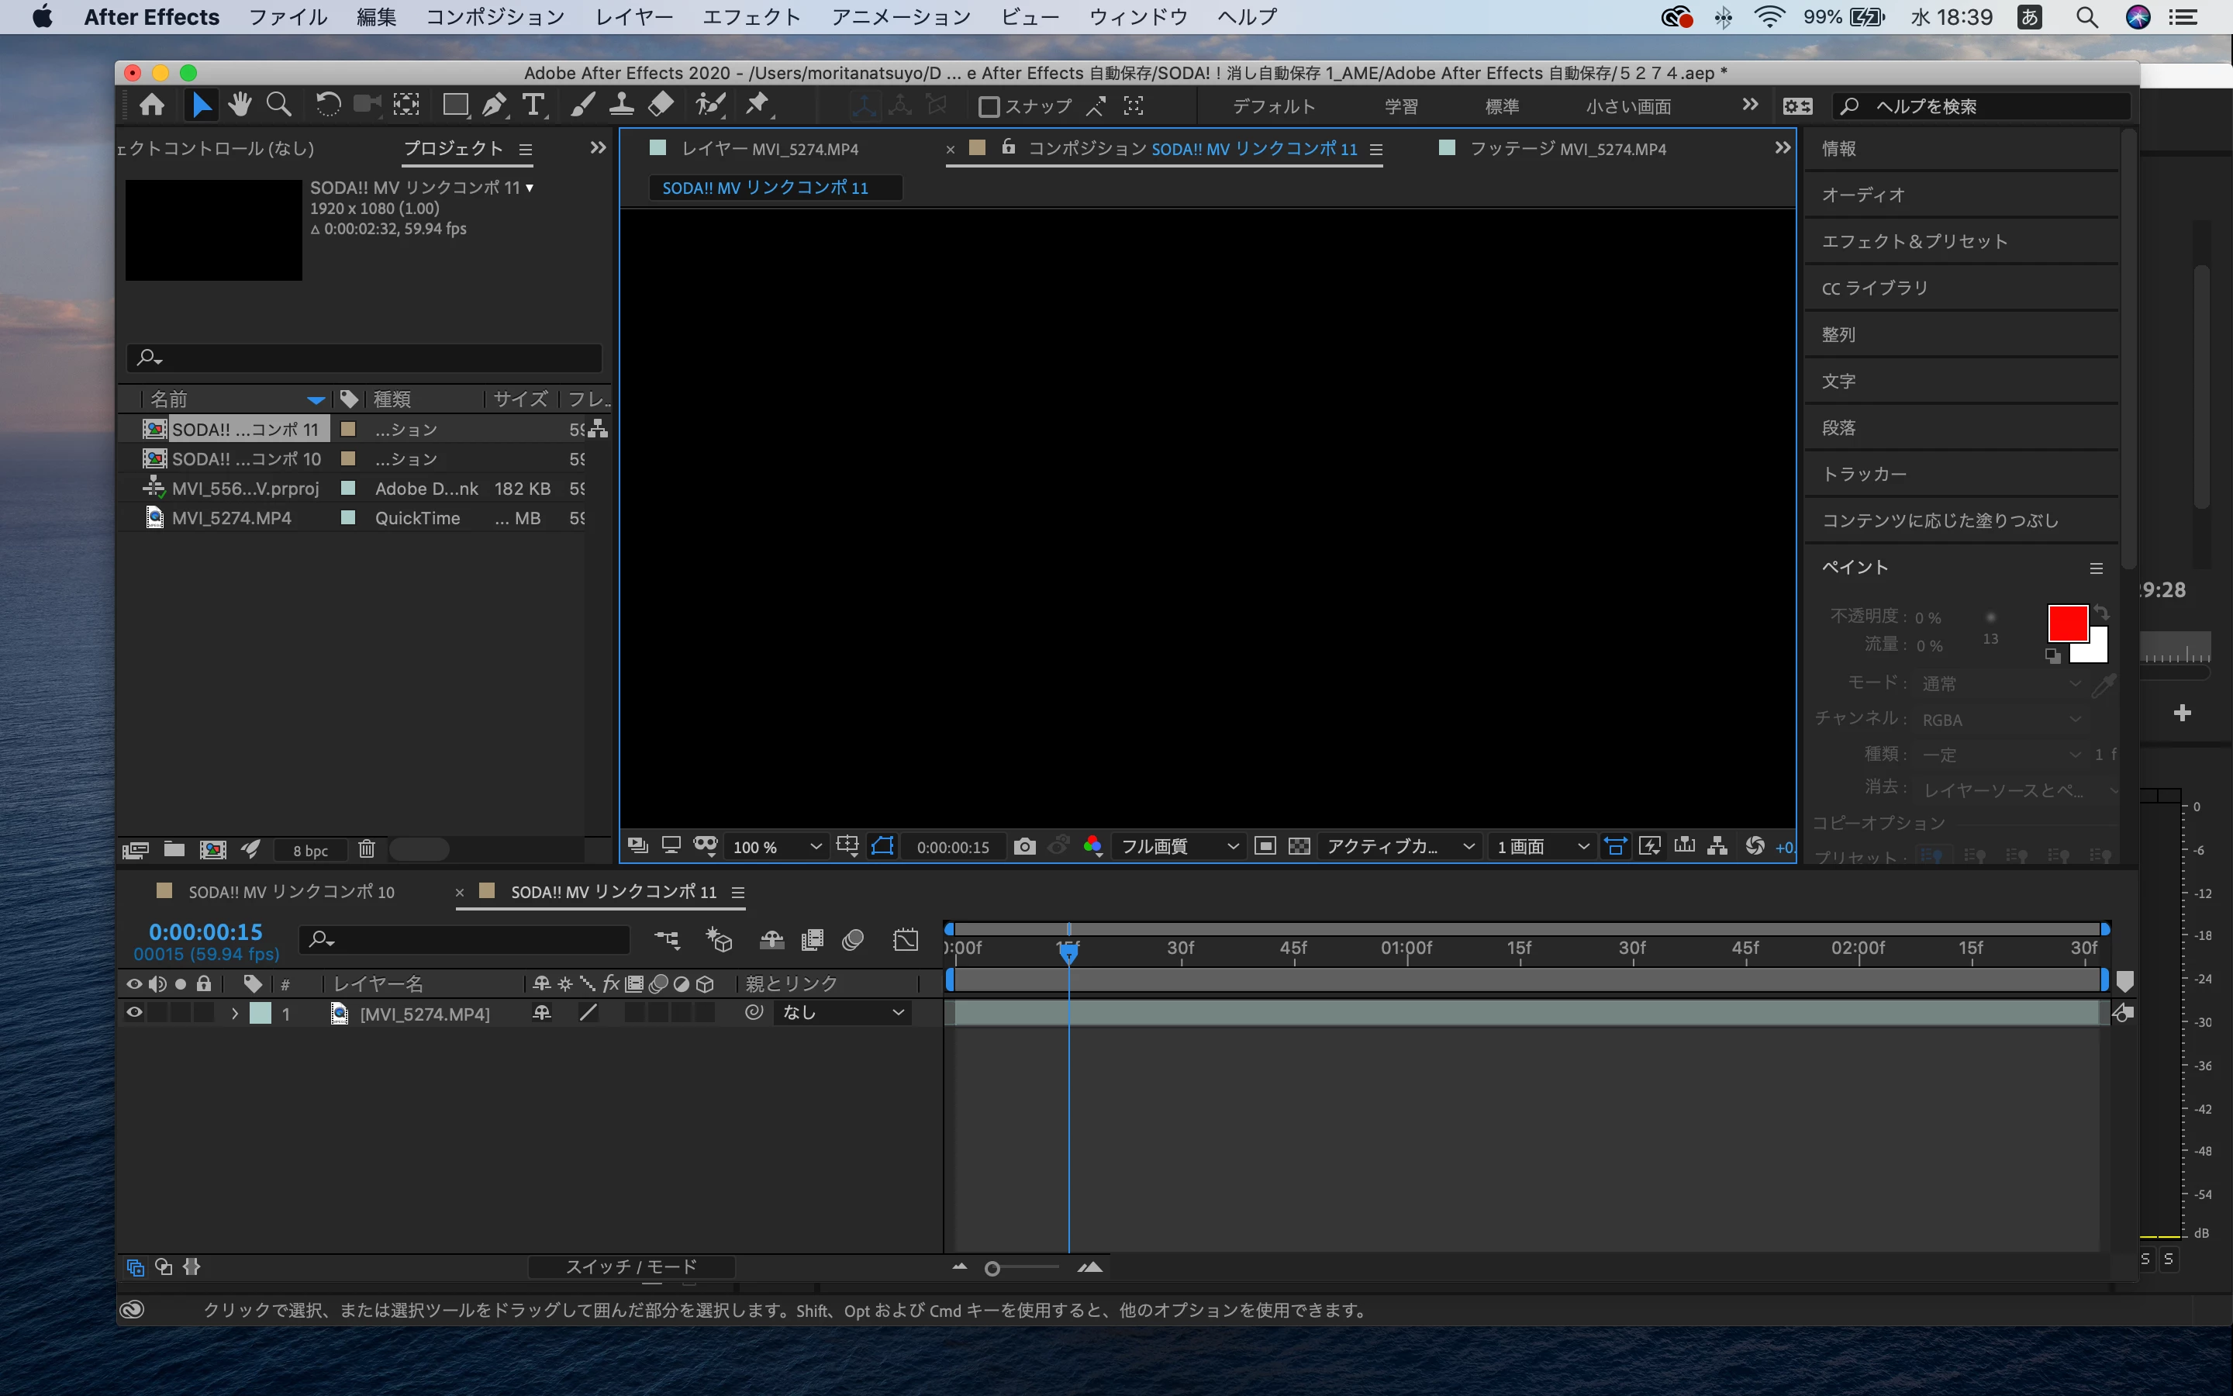Enable the スナップ snapping checkbox

[x=989, y=107]
